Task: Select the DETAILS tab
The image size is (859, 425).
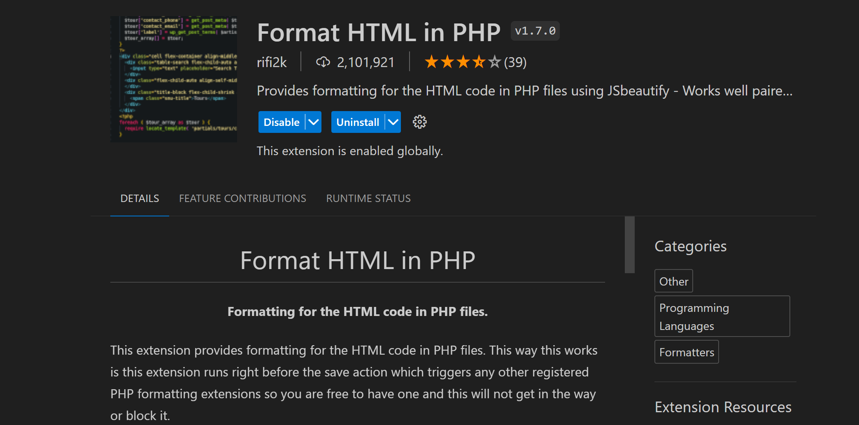Action: tap(140, 198)
